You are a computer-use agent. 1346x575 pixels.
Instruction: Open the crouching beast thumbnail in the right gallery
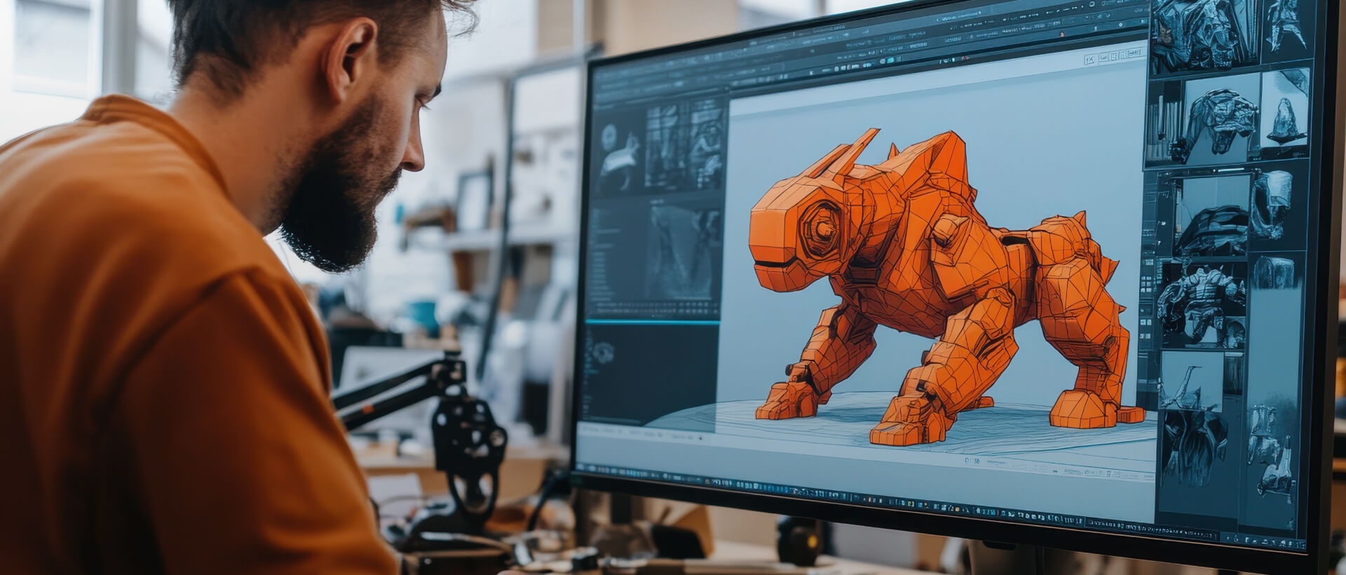pos(1220,117)
